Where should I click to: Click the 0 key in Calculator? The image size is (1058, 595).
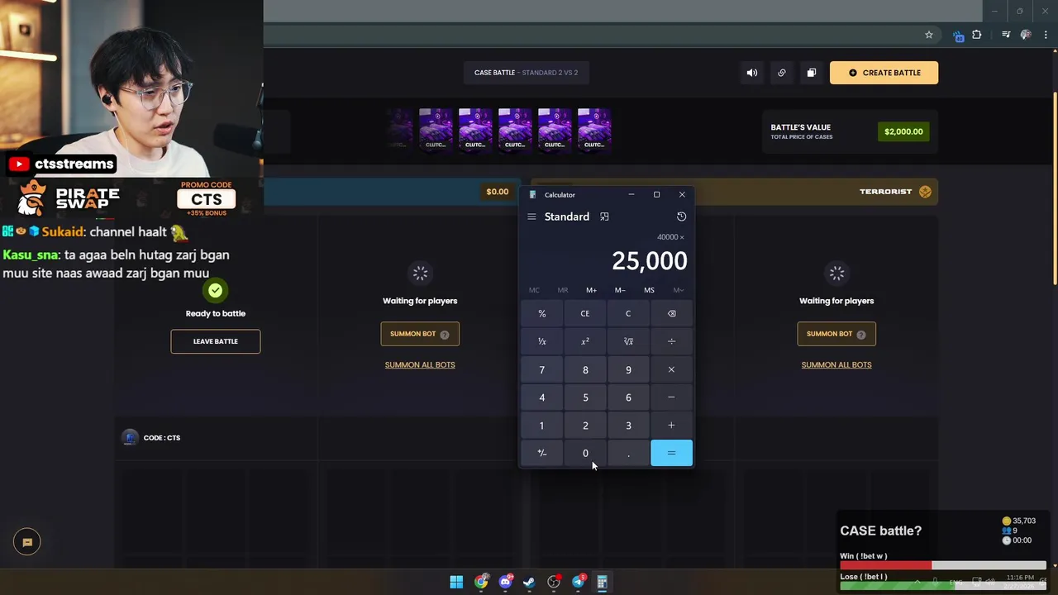click(x=585, y=453)
